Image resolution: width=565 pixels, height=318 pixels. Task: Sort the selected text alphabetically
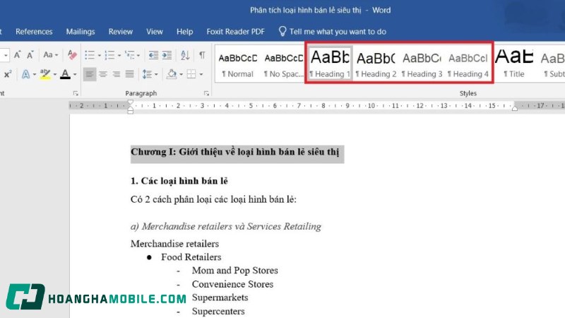click(185, 55)
